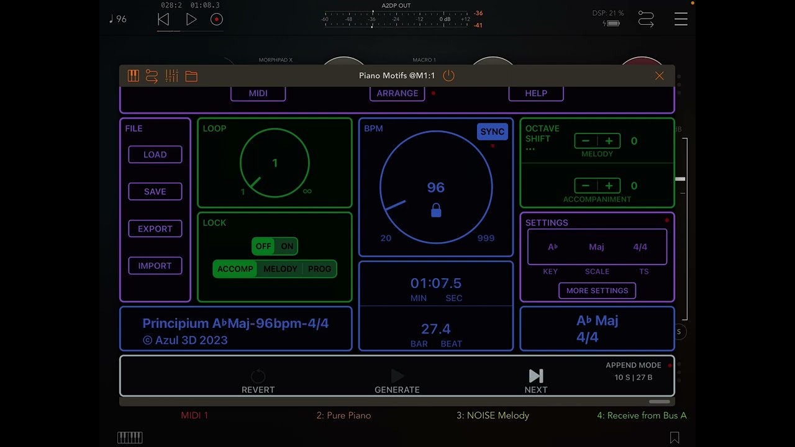The width and height of the screenshot is (795, 447).
Task: Open the HELP tab
Action: (x=536, y=93)
